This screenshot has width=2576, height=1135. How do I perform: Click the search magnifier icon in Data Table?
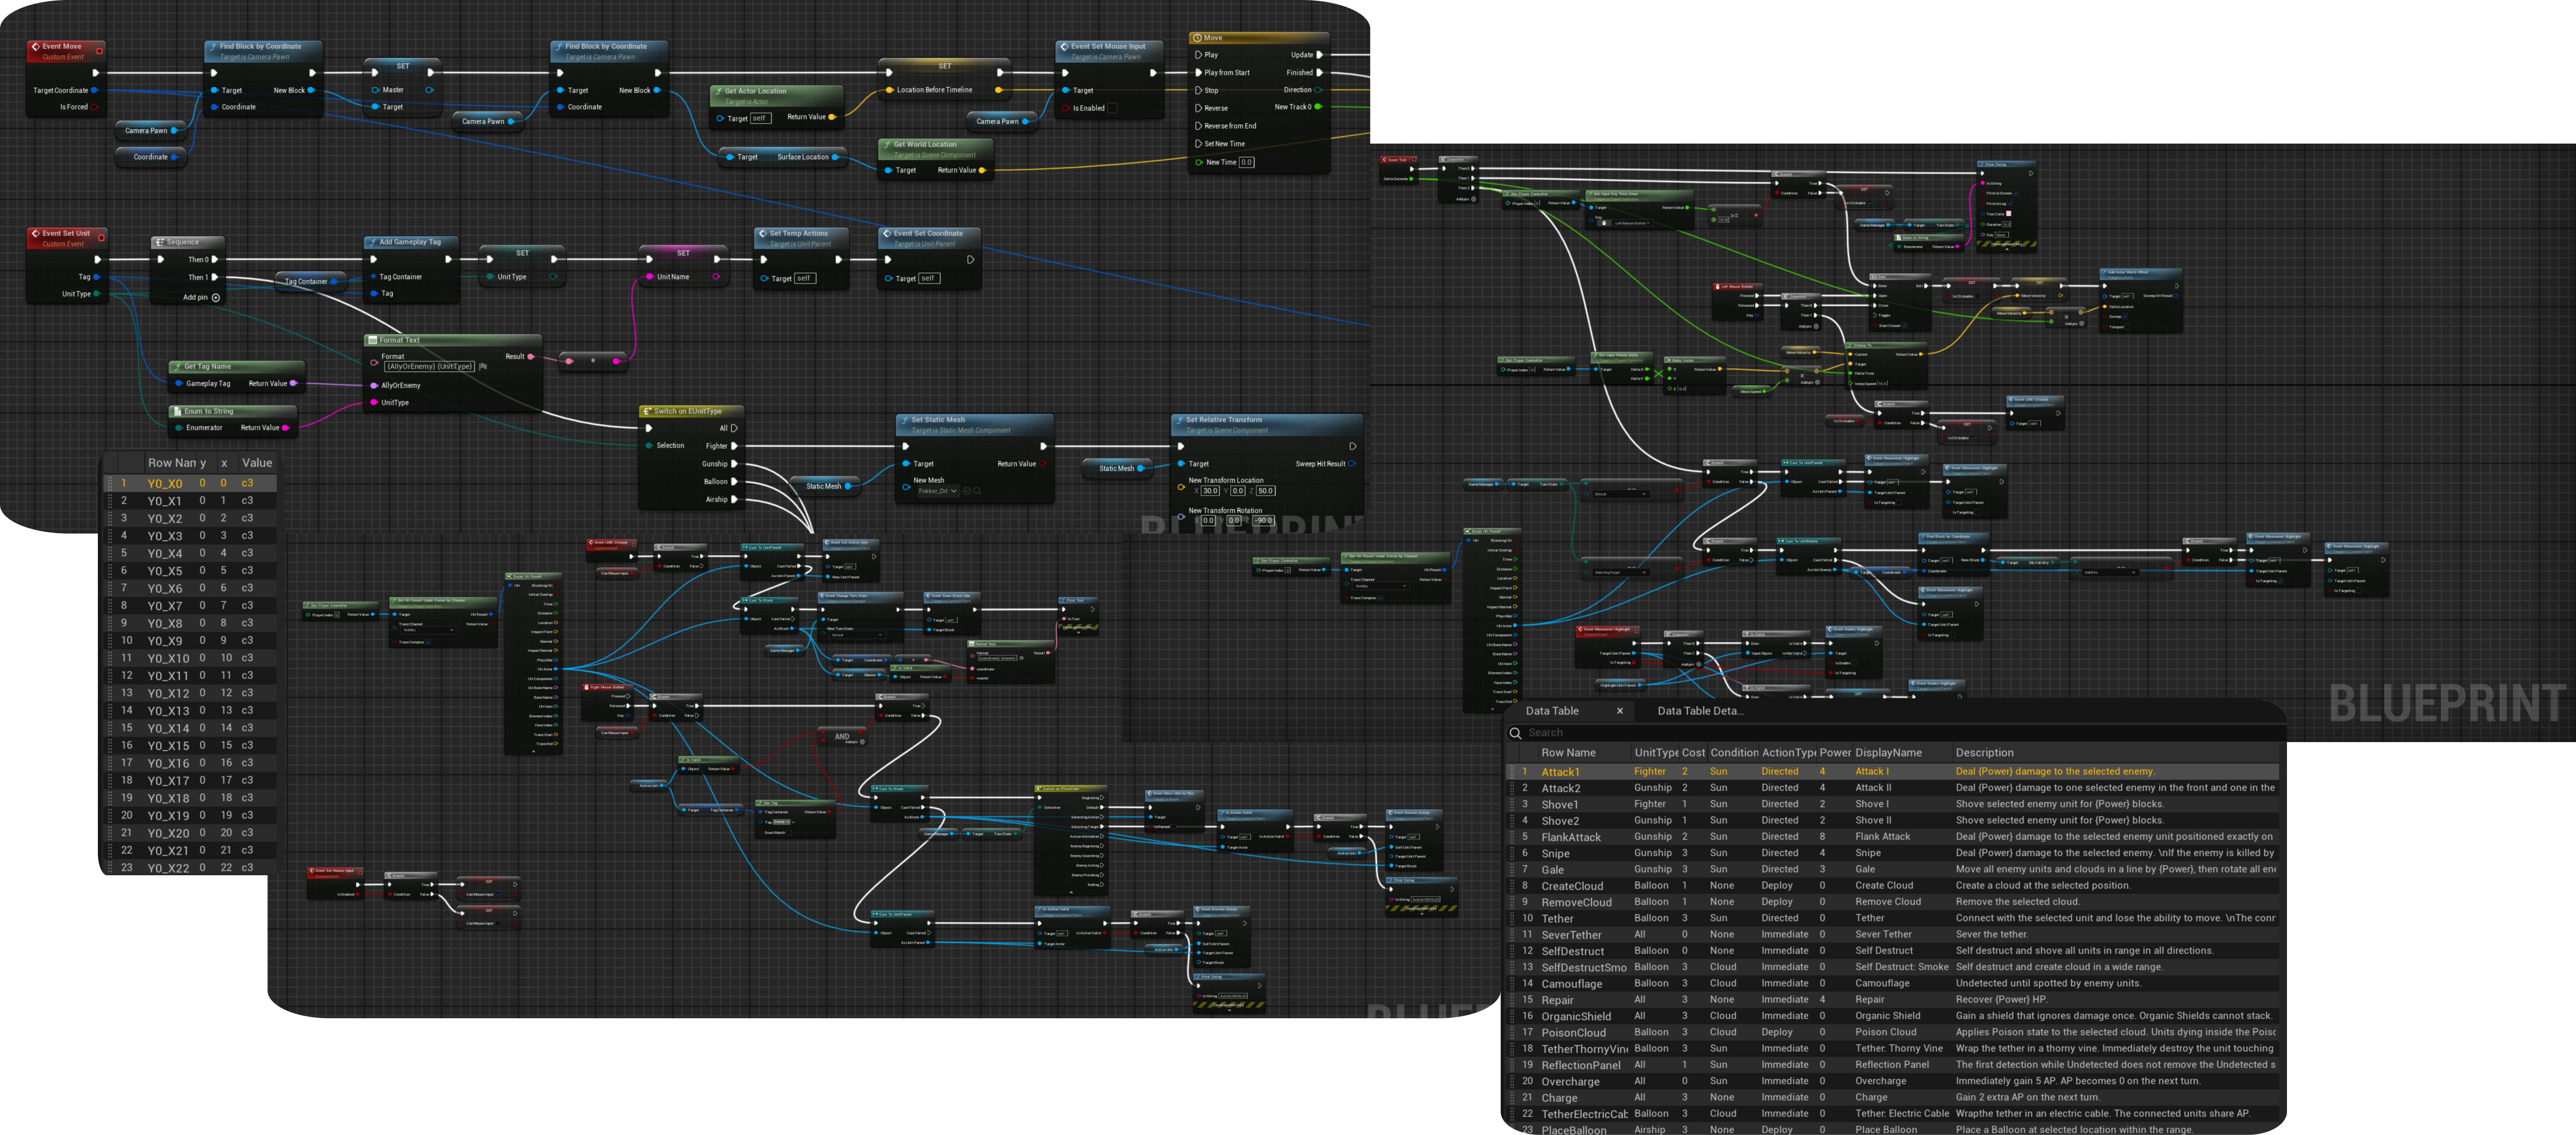[1515, 733]
